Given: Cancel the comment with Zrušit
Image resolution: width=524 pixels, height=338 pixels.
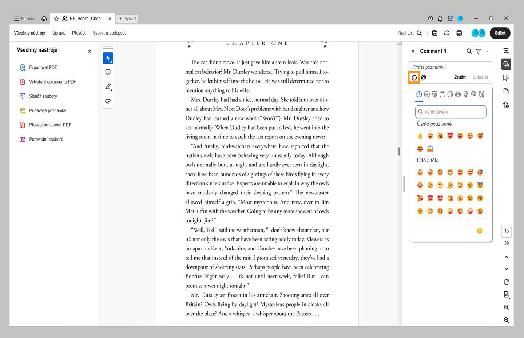Looking at the screenshot, I should 460,77.
